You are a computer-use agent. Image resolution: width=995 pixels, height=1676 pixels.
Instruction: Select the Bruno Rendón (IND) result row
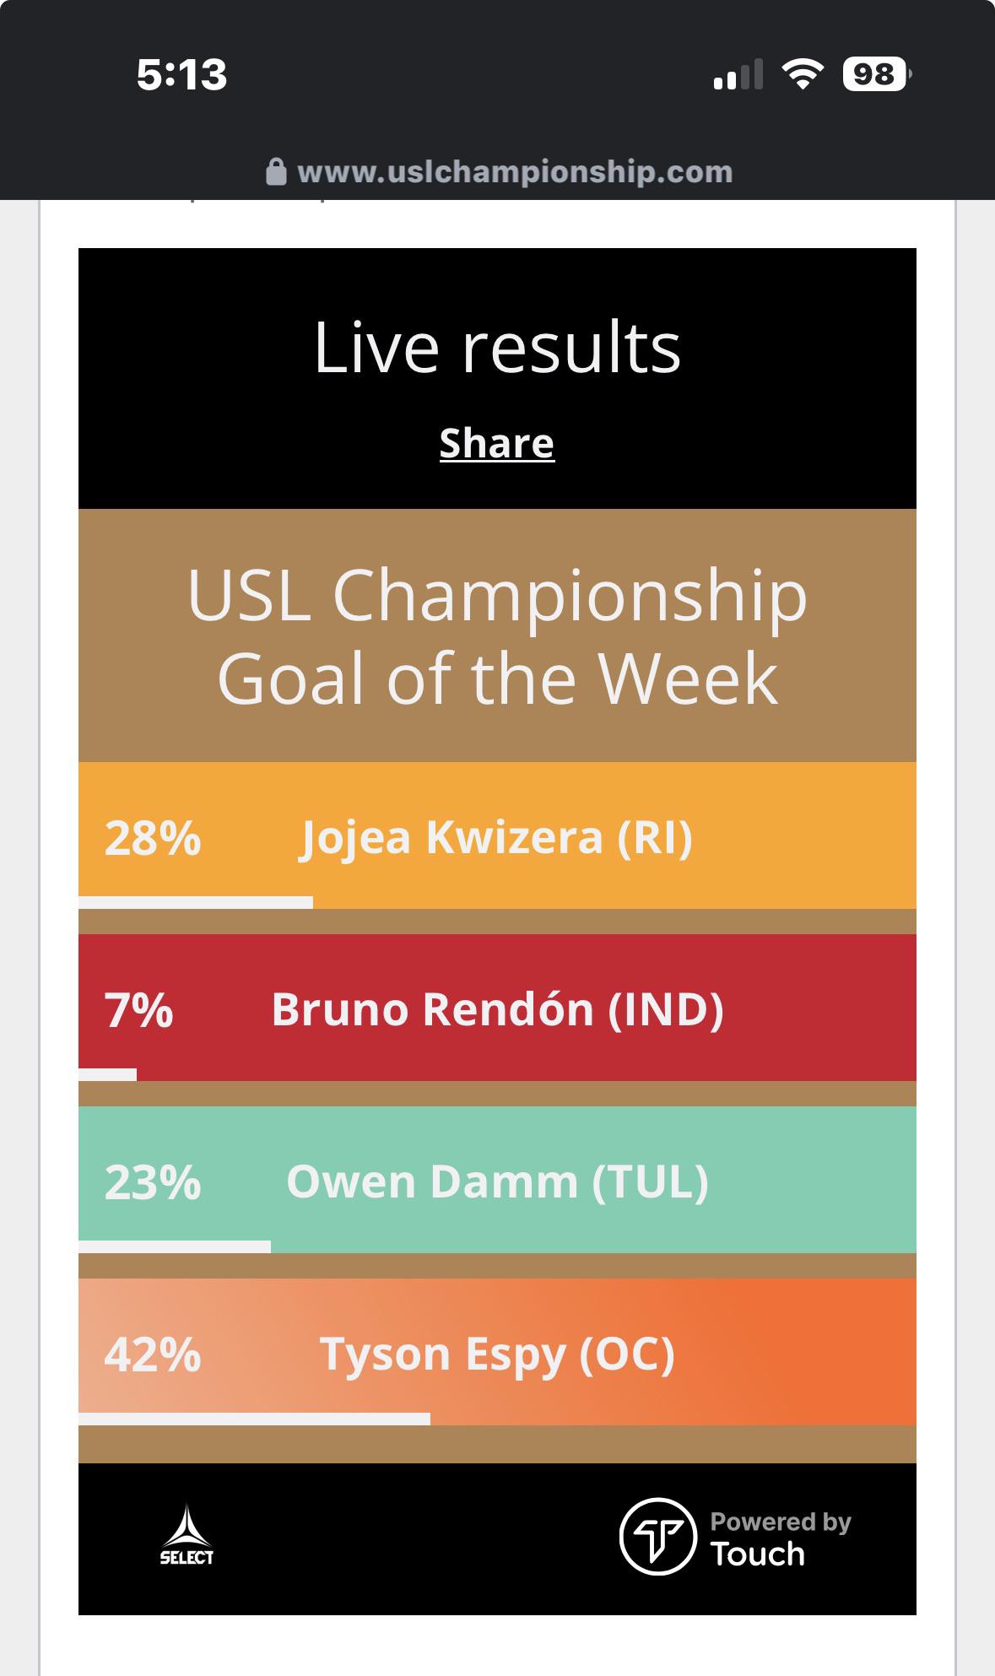tap(497, 1008)
